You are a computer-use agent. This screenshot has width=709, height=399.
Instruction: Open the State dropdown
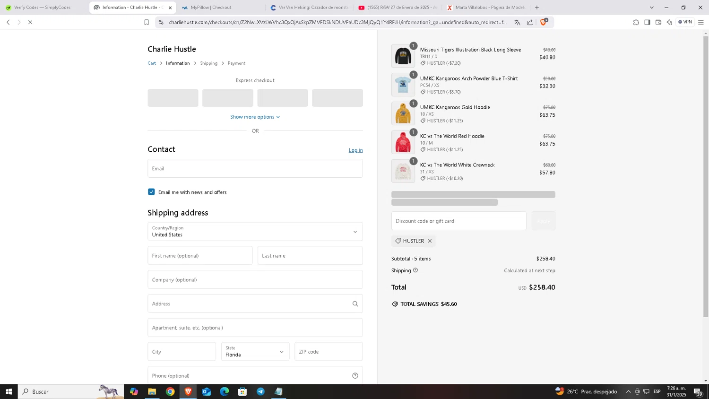(255, 352)
